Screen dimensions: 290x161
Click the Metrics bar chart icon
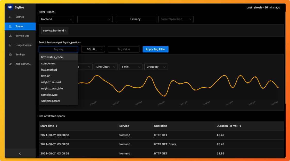pyautogui.click(x=10, y=17)
